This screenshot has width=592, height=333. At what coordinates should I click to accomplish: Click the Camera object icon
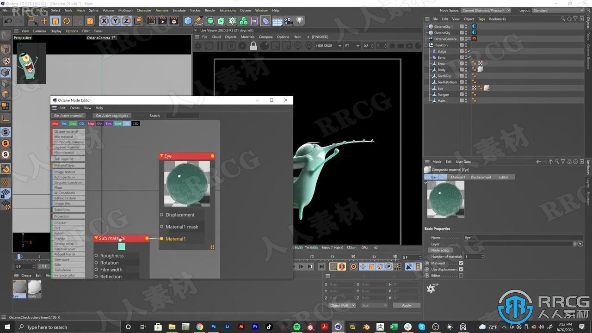[288, 21]
